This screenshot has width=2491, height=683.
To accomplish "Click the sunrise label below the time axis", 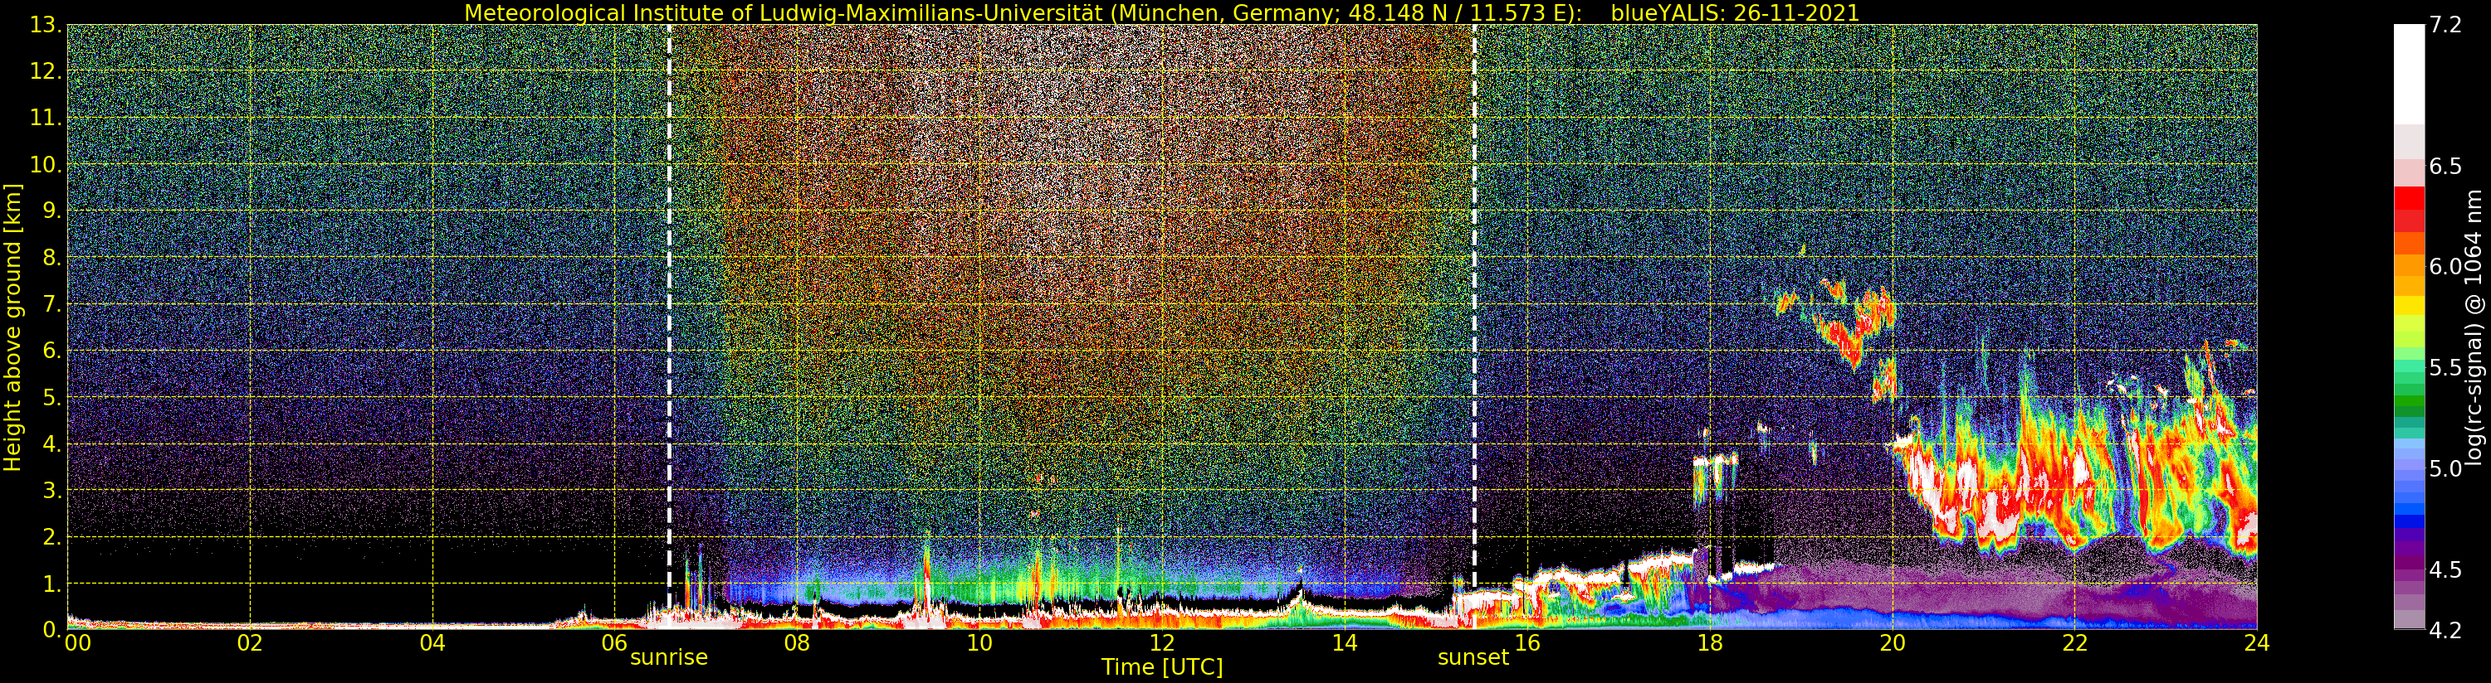I will [668, 658].
